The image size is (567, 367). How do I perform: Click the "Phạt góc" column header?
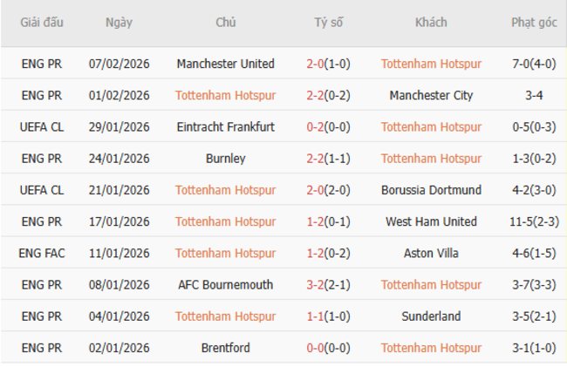pos(534,23)
